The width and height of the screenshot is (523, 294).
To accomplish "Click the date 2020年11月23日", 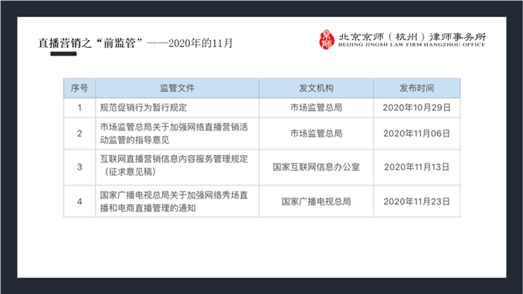I will (x=417, y=201).
